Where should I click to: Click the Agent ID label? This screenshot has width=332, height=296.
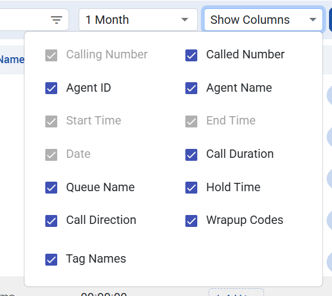[88, 88]
